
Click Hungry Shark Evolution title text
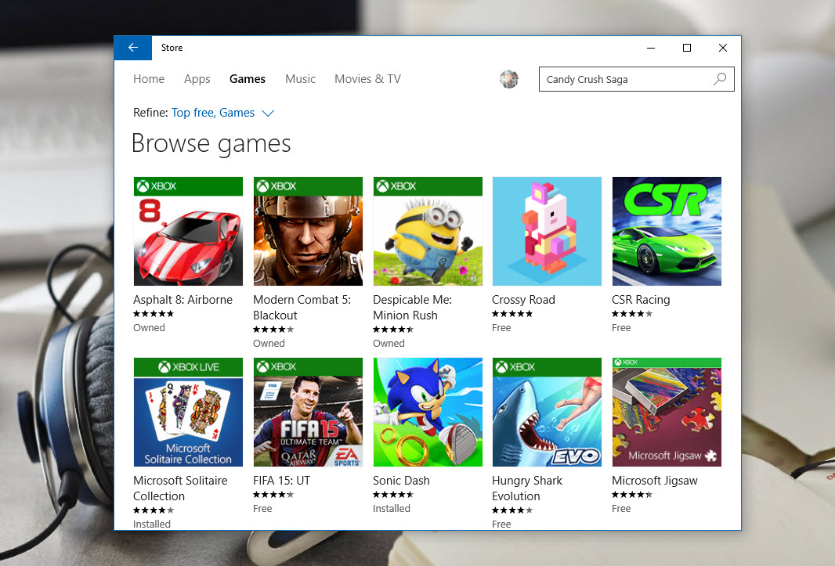527,488
